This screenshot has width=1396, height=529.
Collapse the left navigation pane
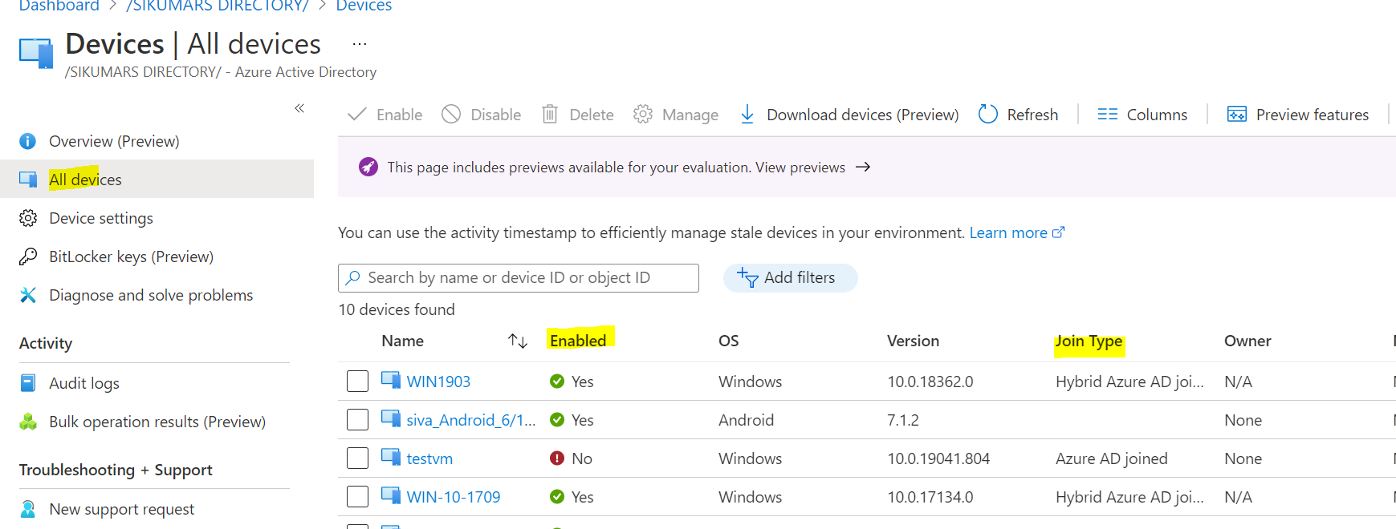coord(299,108)
